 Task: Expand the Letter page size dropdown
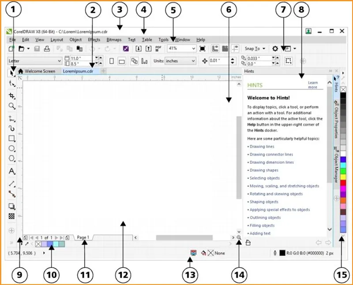(59, 61)
